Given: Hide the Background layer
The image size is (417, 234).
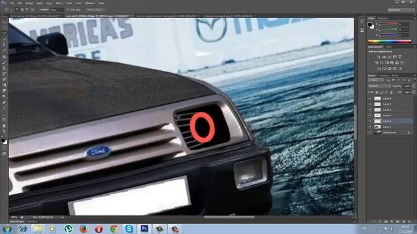Looking at the screenshot, I should tap(369, 133).
